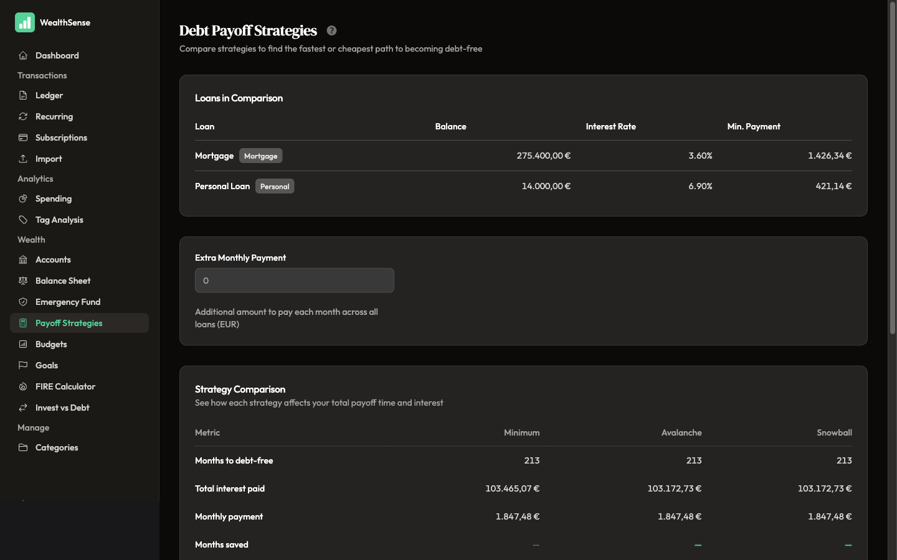Open Budgets
The image size is (897, 560).
79,344
